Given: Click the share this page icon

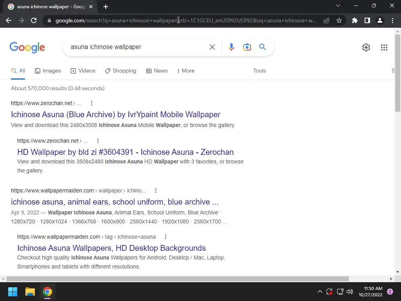Looking at the screenshot, I should (x=327, y=20).
